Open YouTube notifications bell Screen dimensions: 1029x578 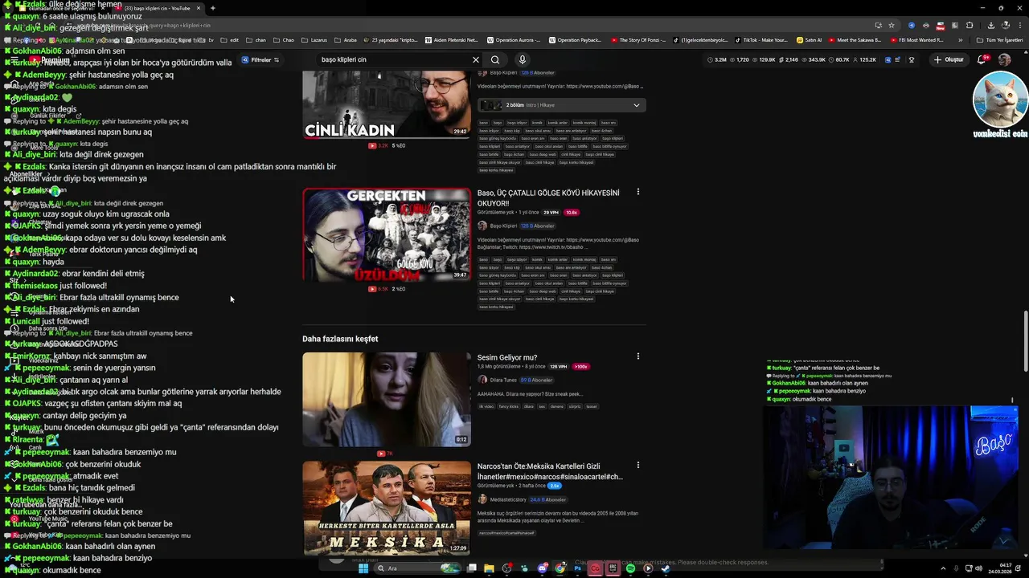(x=982, y=59)
